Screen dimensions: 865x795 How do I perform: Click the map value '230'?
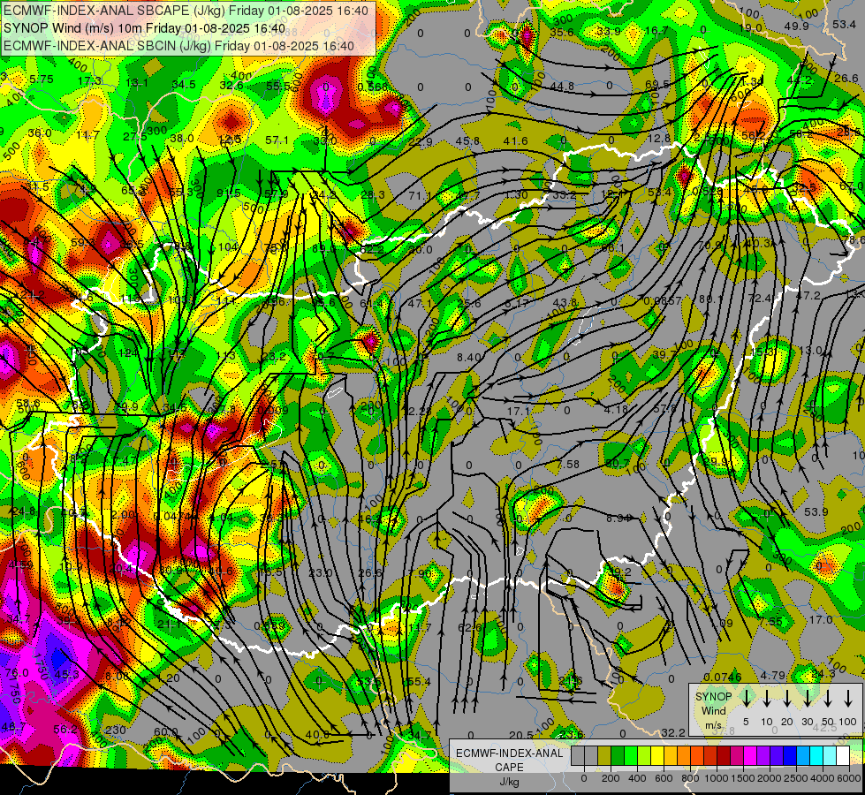[x=115, y=730]
